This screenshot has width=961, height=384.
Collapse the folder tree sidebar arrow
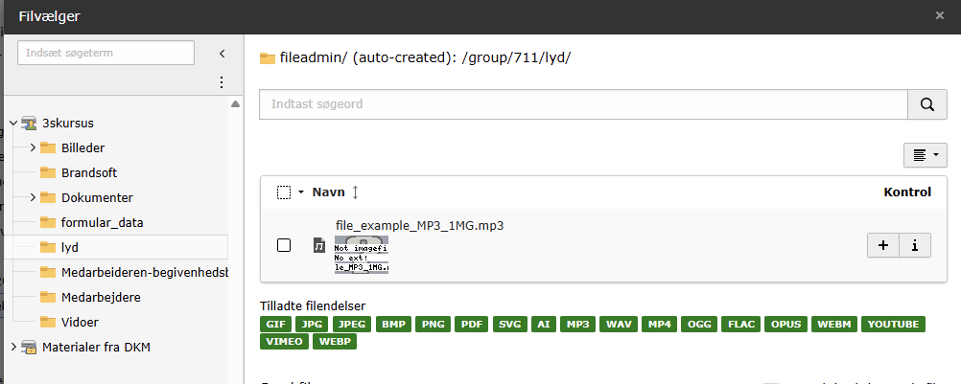[222, 54]
